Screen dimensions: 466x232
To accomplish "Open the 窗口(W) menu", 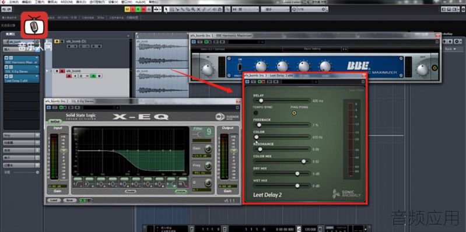I will 127,2.
